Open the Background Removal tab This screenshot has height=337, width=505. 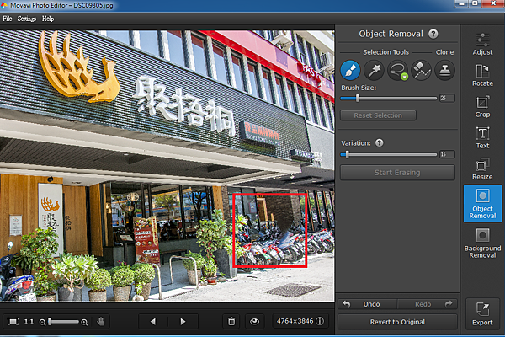pyautogui.click(x=482, y=243)
